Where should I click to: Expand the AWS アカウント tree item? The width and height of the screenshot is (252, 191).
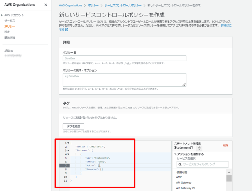pos(2,15)
